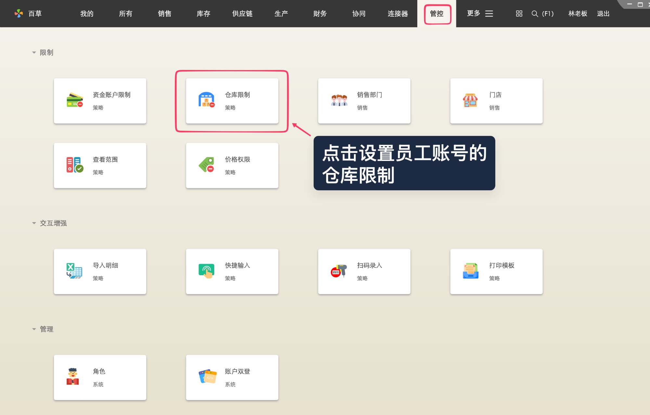Select the 价格权限 price permission icon
The width and height of the screenshot is (650, 415).
[x=206, y=165]
